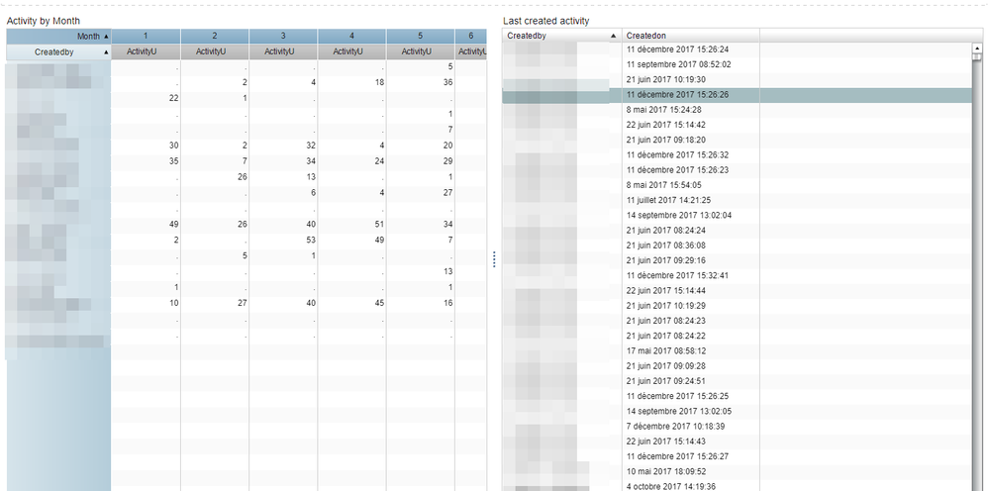The width and height of the screenshot is (989, 491).
Task: Select the cell with value 22 in month 1
Action: pyautogui.click(x=146, y=98)
